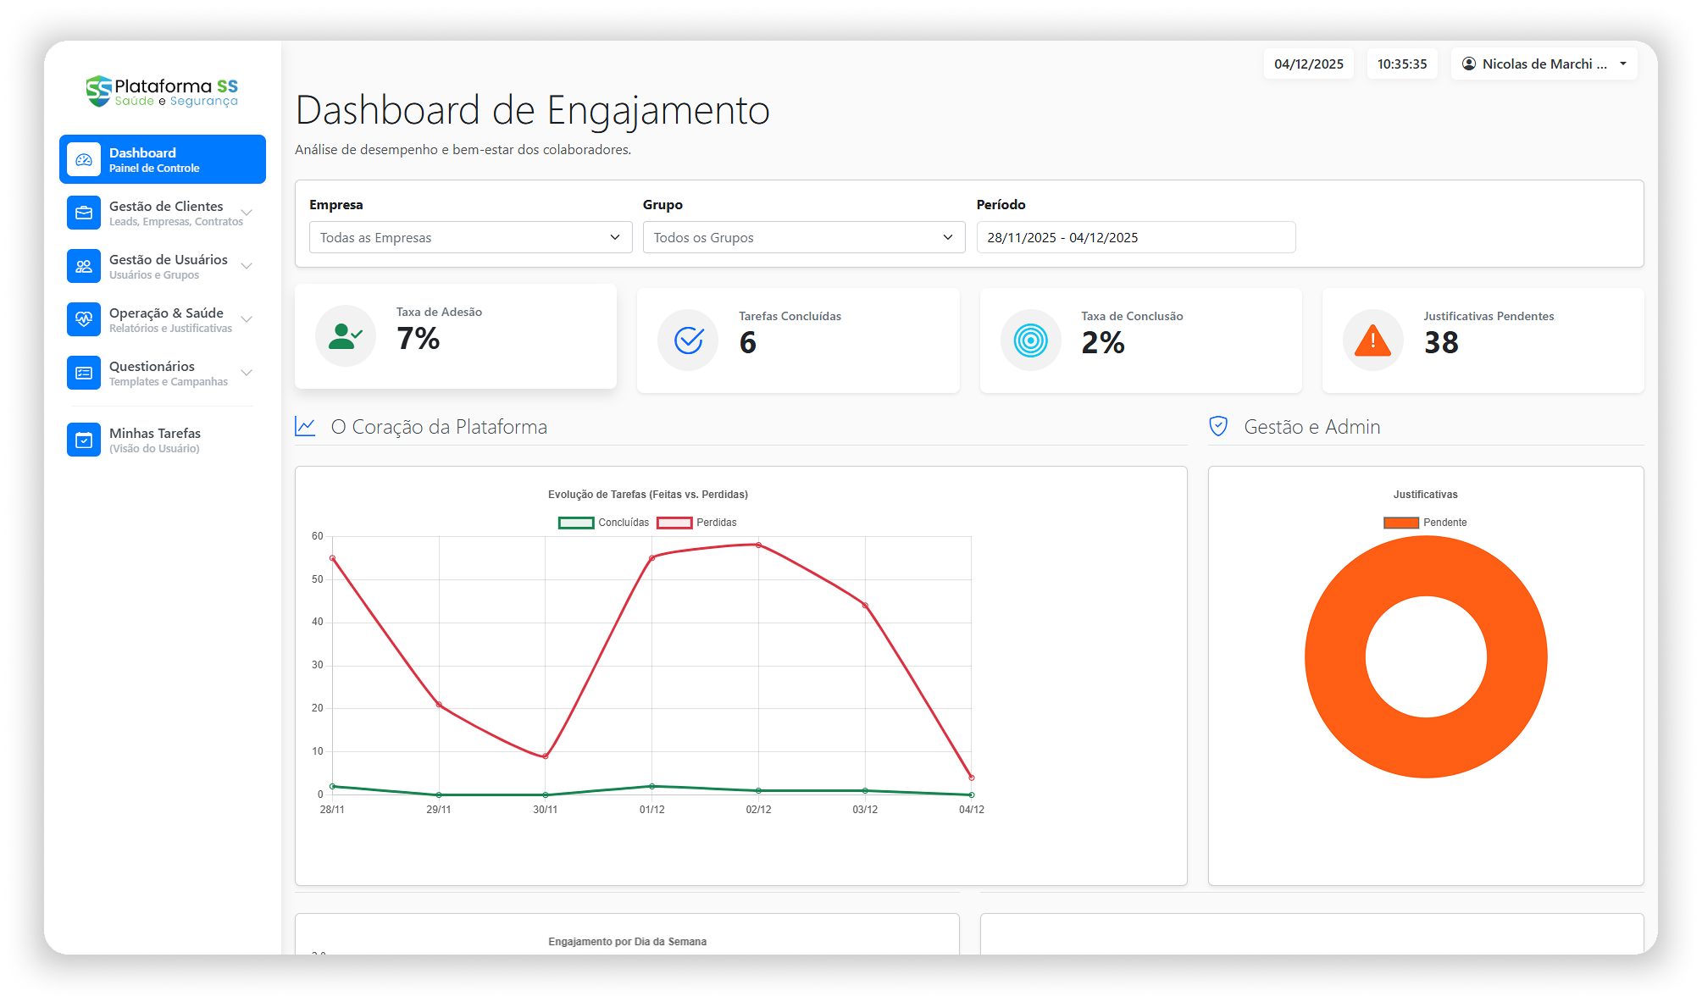Screen dimensions: 1702x1002
Task: Click the Operação & Saúde heart icon
Action: click(84, 319)
